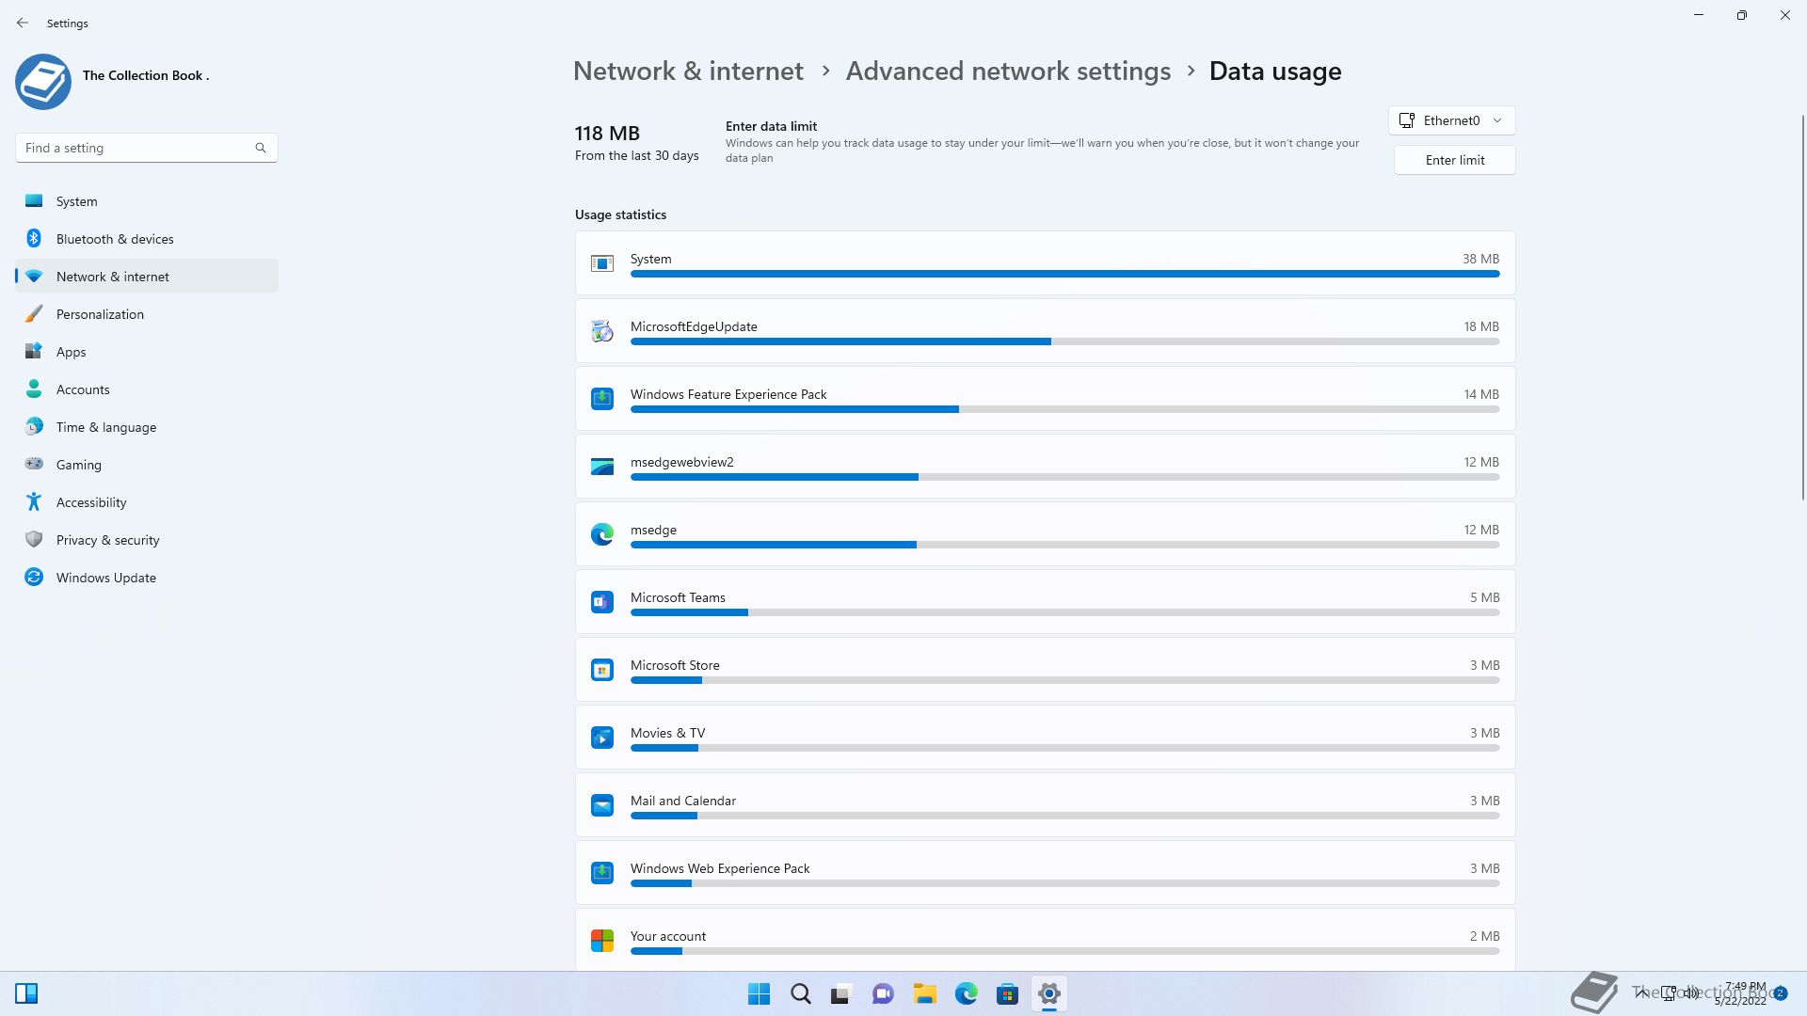Click the '5 MB' value for Microsoft Teams
Viewport: 1807px width, 1016px height.
[1484, 597]
